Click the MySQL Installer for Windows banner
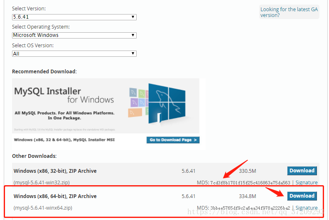This screenshot has height=220, width=329. point(106,106)
